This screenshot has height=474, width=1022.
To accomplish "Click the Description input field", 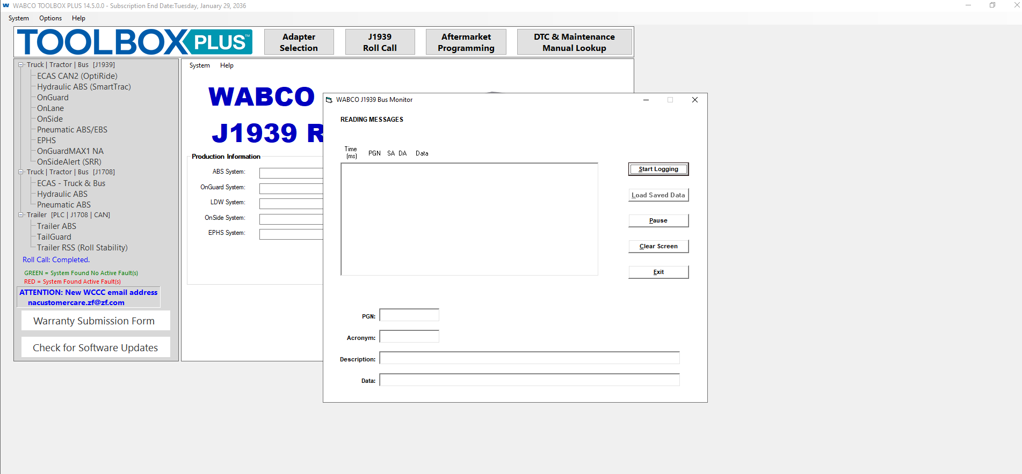I will (x=530, y=358).
